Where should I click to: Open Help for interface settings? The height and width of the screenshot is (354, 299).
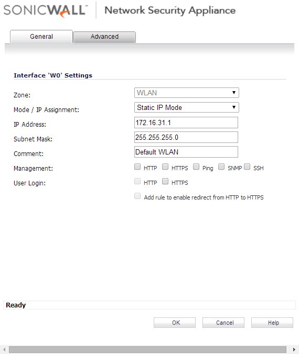(272, 323)
